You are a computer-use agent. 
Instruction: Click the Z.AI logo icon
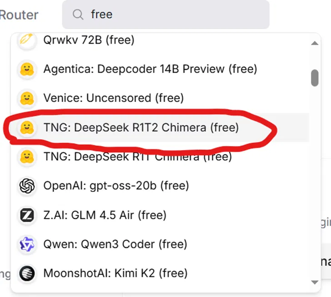coord(26,215)
